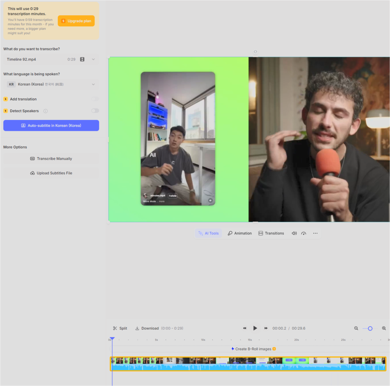Rewind using the skip back icon
390x386 pixels.
pos(245,328)
